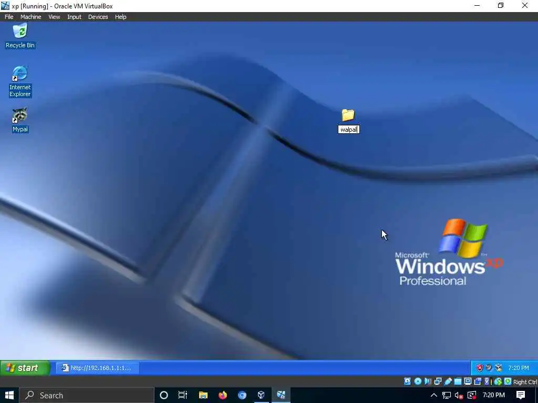Switch to the running xp VM taskbar icon
This screenshot has width=538, height=403.
[x=281, y=395]
